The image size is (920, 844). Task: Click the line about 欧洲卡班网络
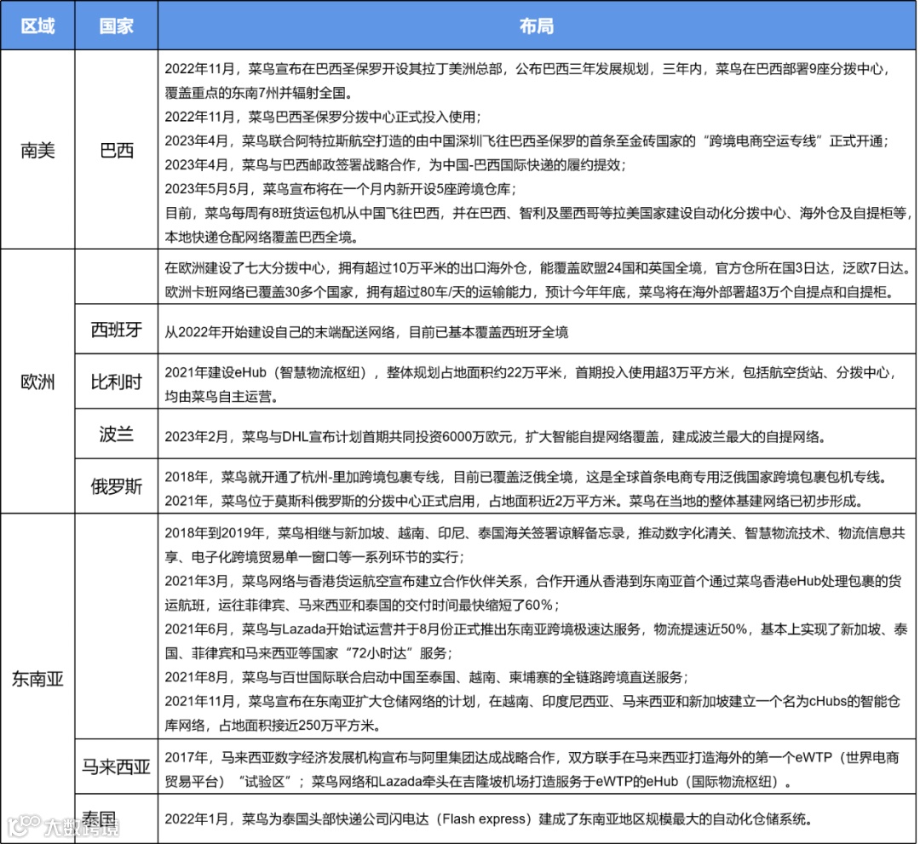tap(529, 292)
